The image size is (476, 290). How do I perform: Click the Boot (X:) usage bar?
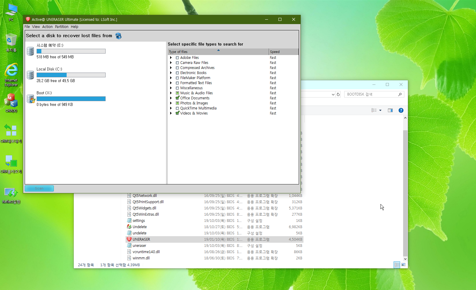[x=71, y=99]
